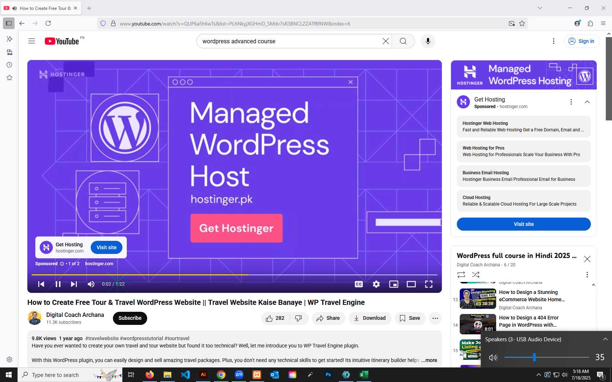Toggle shuffle playlist
The height and width of the screenshot is (382, 612).
point(476,275)
